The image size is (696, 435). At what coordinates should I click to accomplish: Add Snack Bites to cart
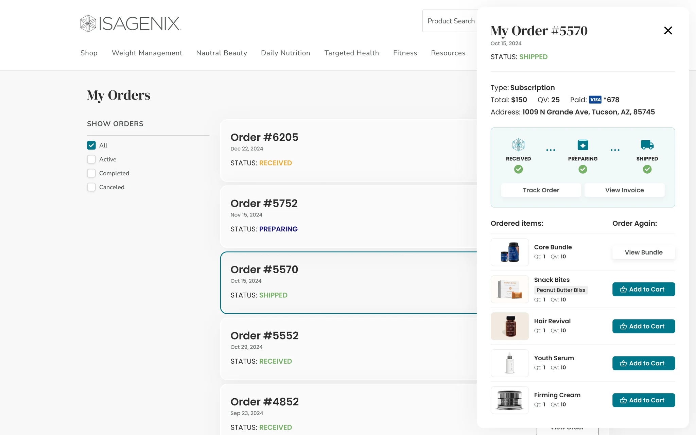644,290
